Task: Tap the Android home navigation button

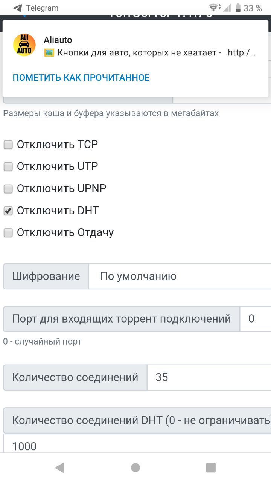Action: click(135, 468)
